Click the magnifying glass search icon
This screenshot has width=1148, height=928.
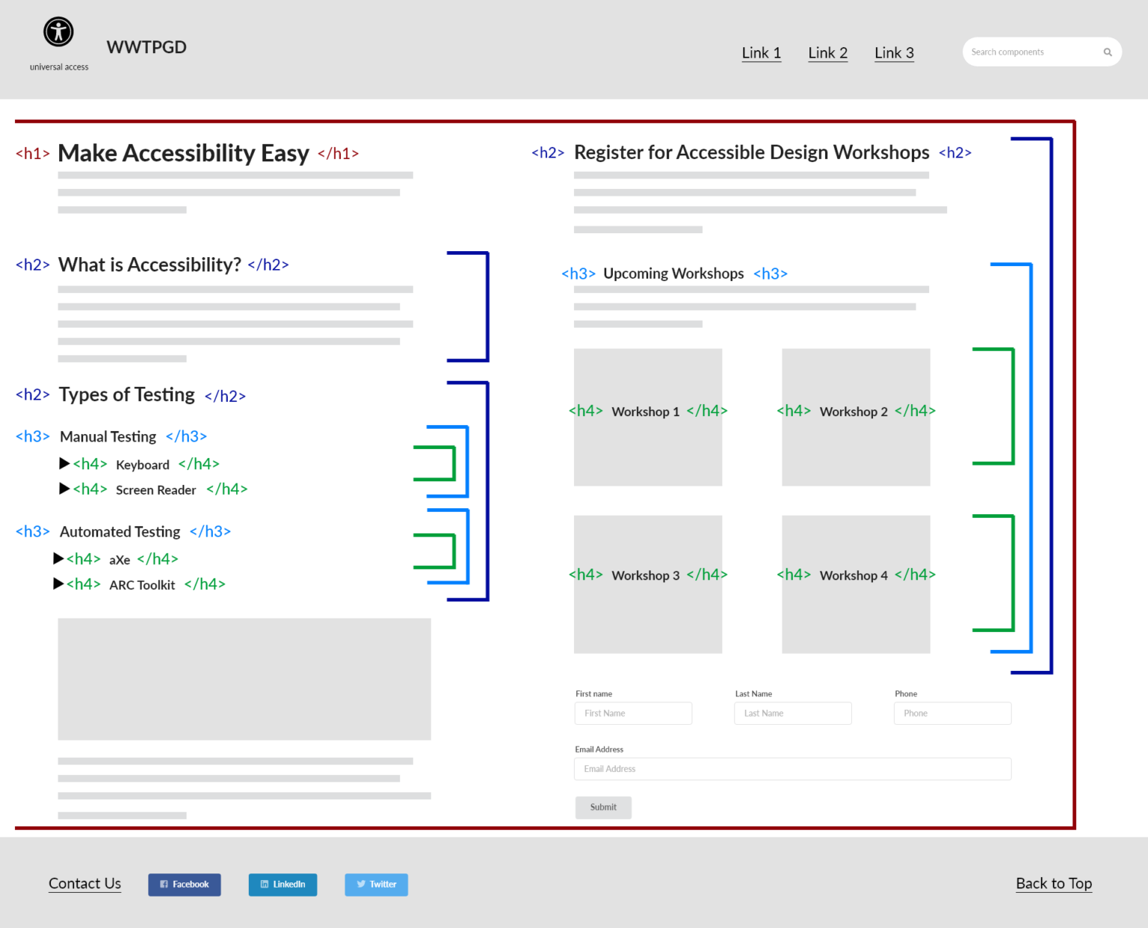[x=1107, y=52]
